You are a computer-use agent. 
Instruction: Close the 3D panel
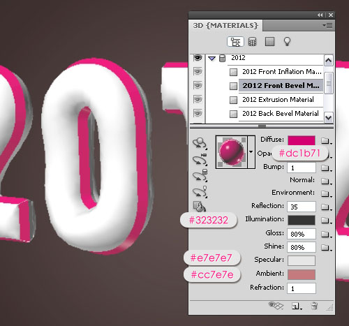(331, 15)
